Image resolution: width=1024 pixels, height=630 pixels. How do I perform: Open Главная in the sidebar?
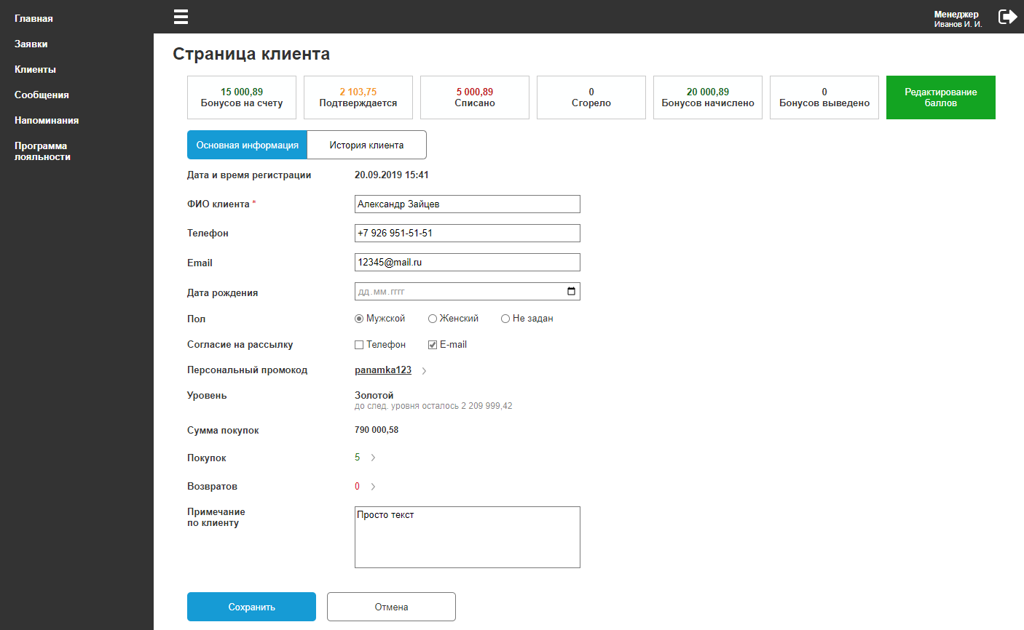pos(34,18)
